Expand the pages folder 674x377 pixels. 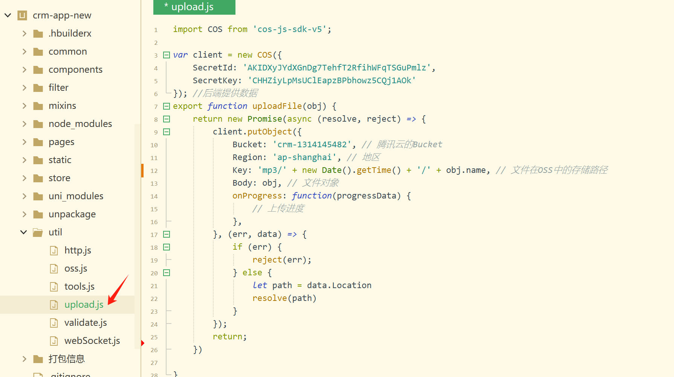(24, 142)
